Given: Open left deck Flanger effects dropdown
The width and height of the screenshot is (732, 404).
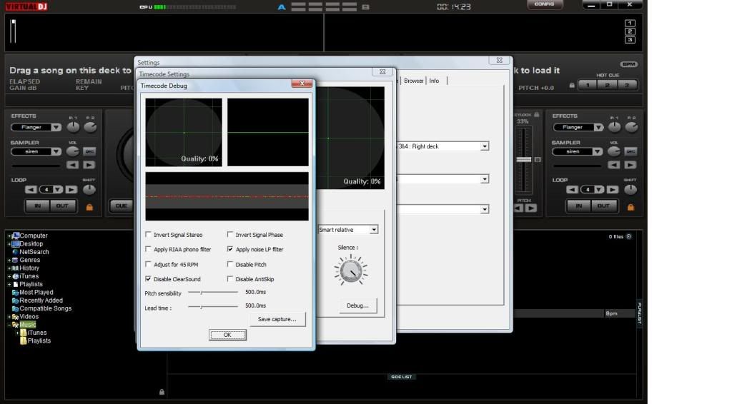Looking at the screenshot, I should [x=56, y=127].
